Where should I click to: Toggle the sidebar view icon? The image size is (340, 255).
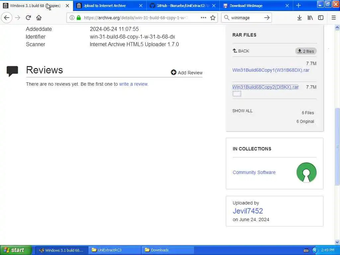pyautogui.click(x=321, y=18)
